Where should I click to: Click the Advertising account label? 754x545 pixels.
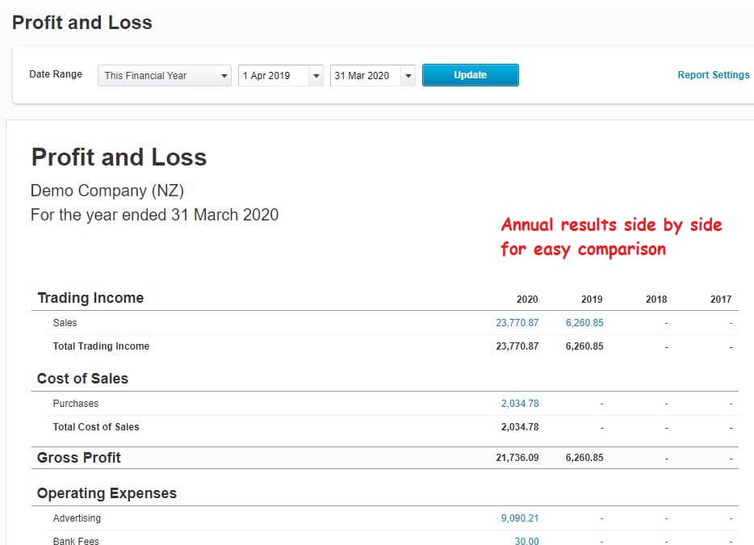click(x=77, y=518)
